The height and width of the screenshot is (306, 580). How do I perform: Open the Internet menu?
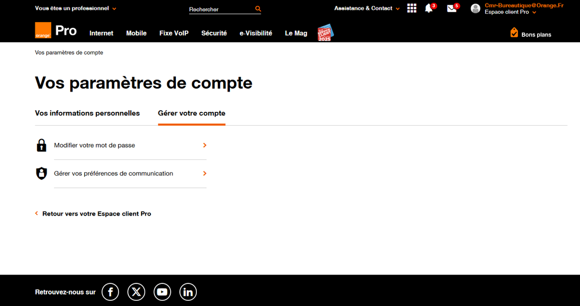coord(102,33)
